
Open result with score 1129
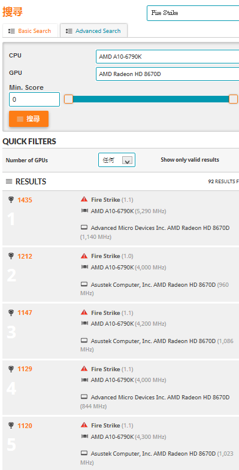click(x=25, y=369)
